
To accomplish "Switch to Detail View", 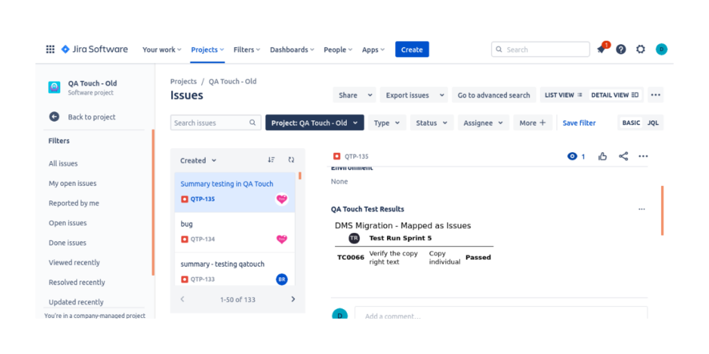I will click(615, 95).
